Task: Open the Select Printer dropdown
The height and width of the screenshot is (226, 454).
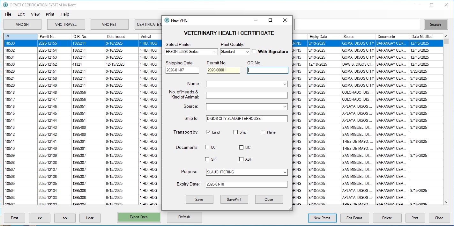Action: pos(215,52)
